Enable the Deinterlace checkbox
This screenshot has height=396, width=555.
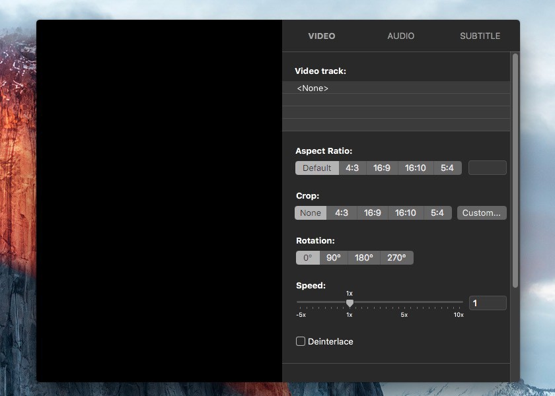click(x=301, y=341)
